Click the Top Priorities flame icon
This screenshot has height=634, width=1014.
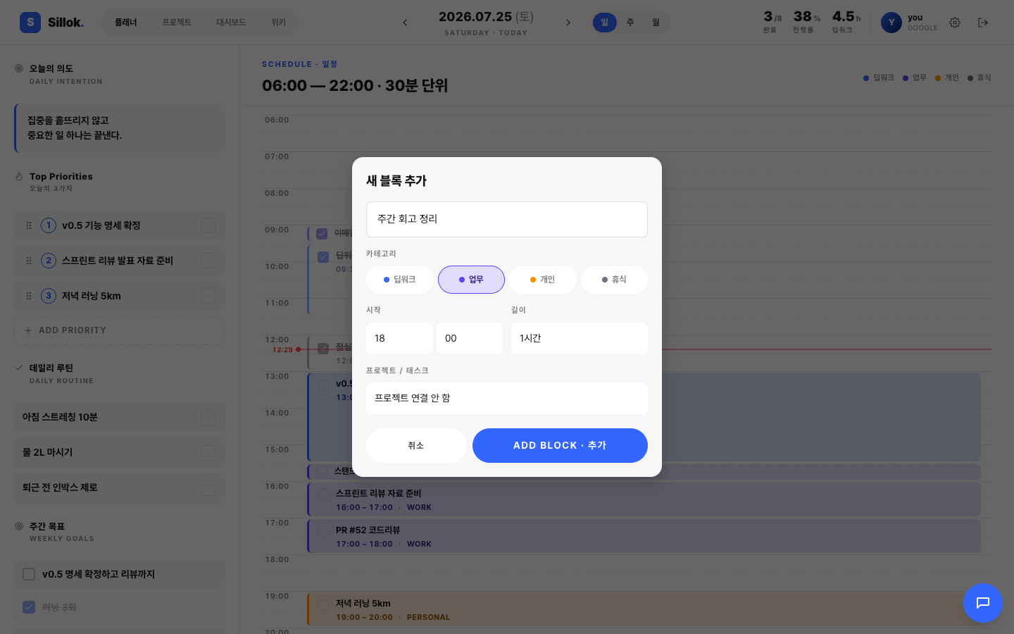(x=19, y=177)
